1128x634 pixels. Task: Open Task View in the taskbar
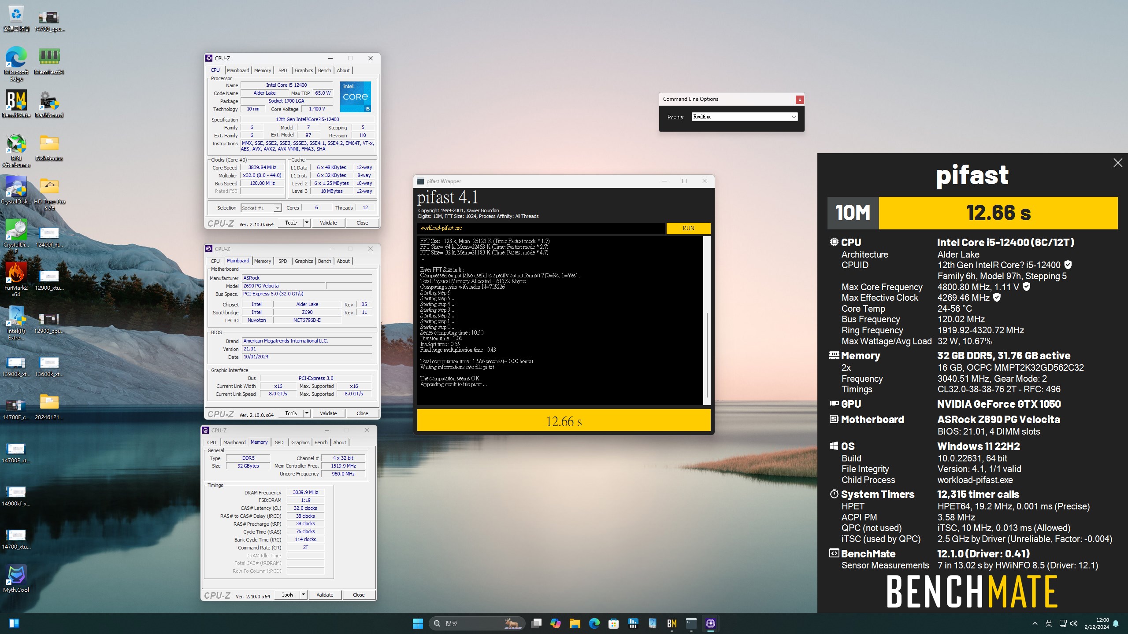(x=536, y=623)
